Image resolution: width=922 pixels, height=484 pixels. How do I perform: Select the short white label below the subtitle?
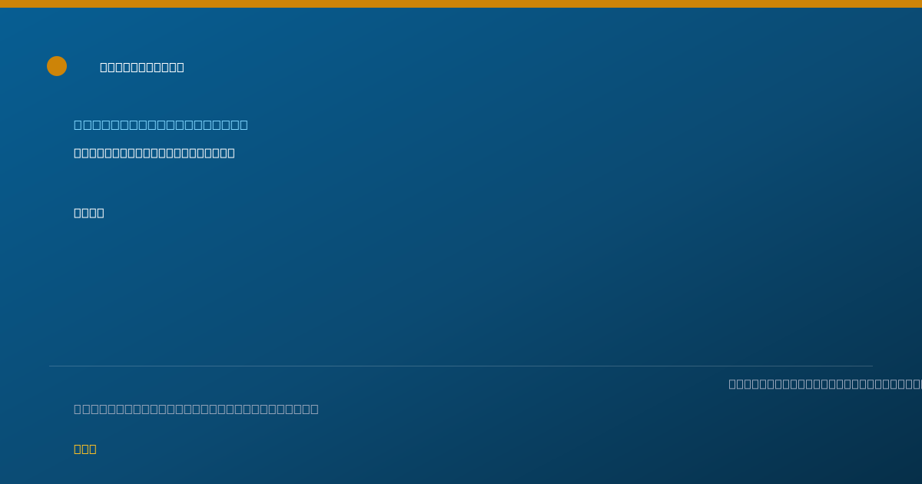pos(89,213)
